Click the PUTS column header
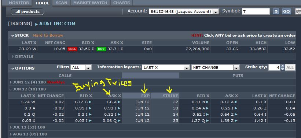 [x=238, y=75]
